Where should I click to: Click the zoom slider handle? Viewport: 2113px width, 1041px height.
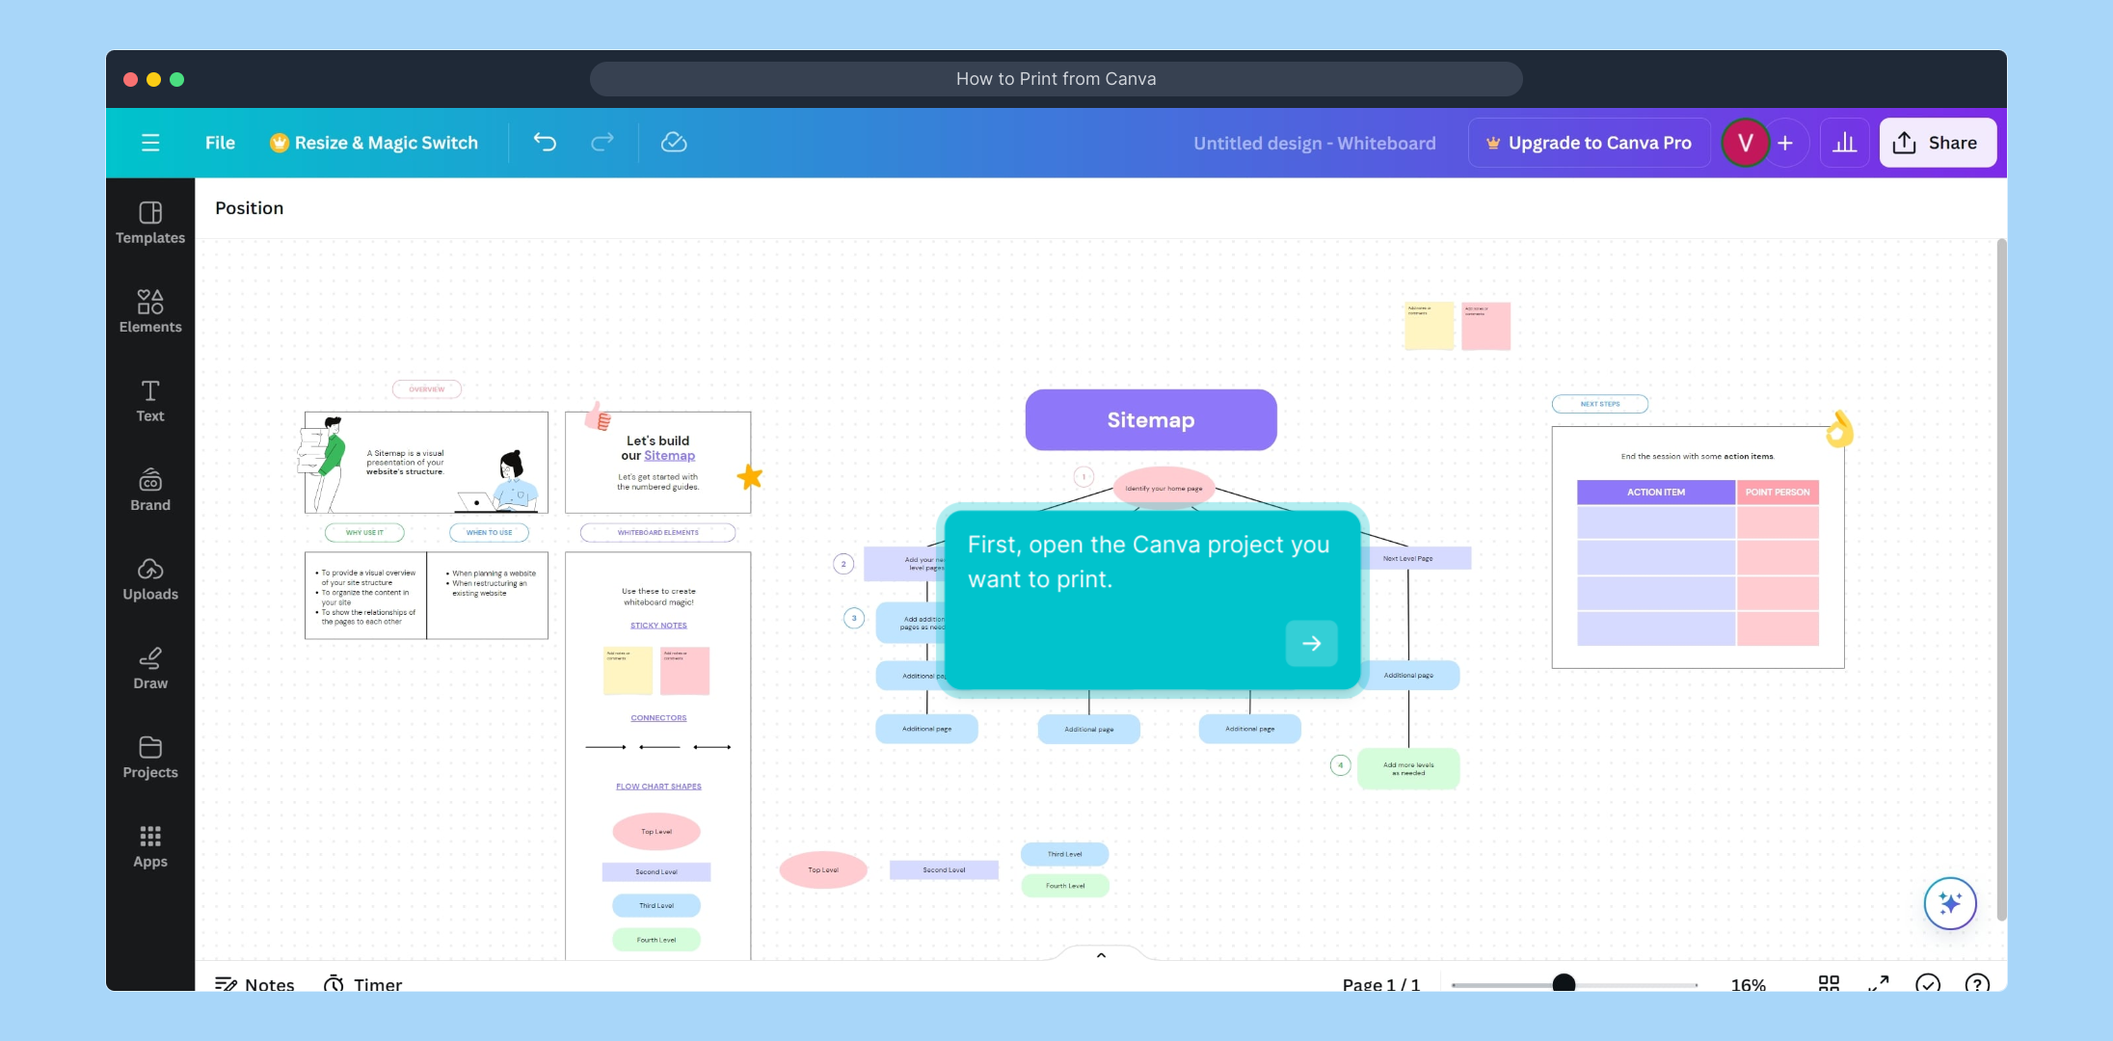pos(1564,983)
